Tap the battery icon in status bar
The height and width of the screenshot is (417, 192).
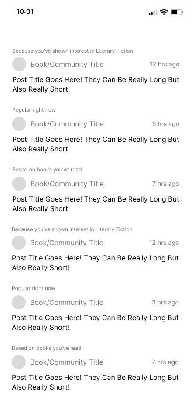click(177, 12)
